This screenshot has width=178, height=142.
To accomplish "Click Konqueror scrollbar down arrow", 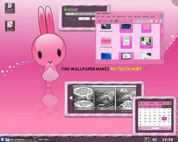I will [x=162, y=58].
